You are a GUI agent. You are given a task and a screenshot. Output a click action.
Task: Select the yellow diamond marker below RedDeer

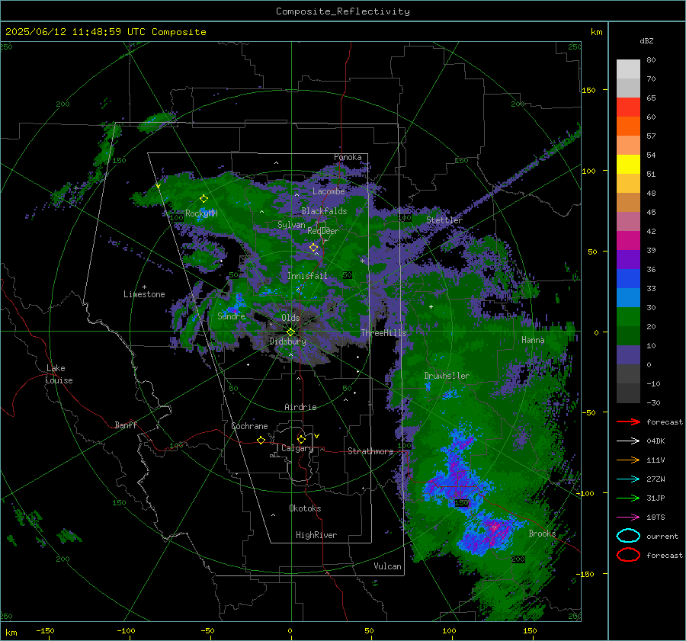click(x=314, y=248)
